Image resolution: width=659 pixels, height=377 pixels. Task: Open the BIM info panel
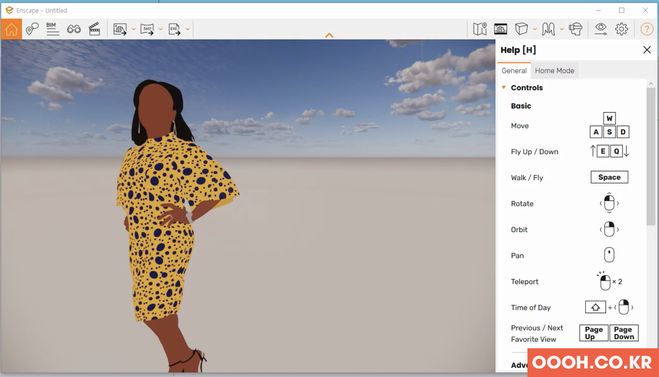click(x=52, y=29)
